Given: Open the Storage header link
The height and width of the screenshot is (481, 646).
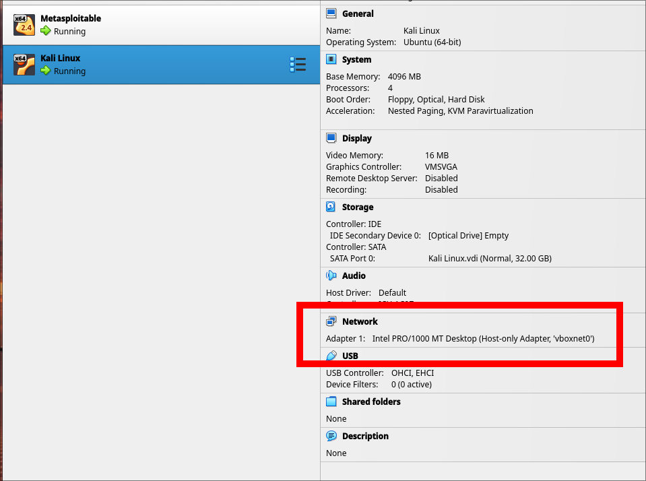Looking at the screenshot, I should (x=357, y=207).
